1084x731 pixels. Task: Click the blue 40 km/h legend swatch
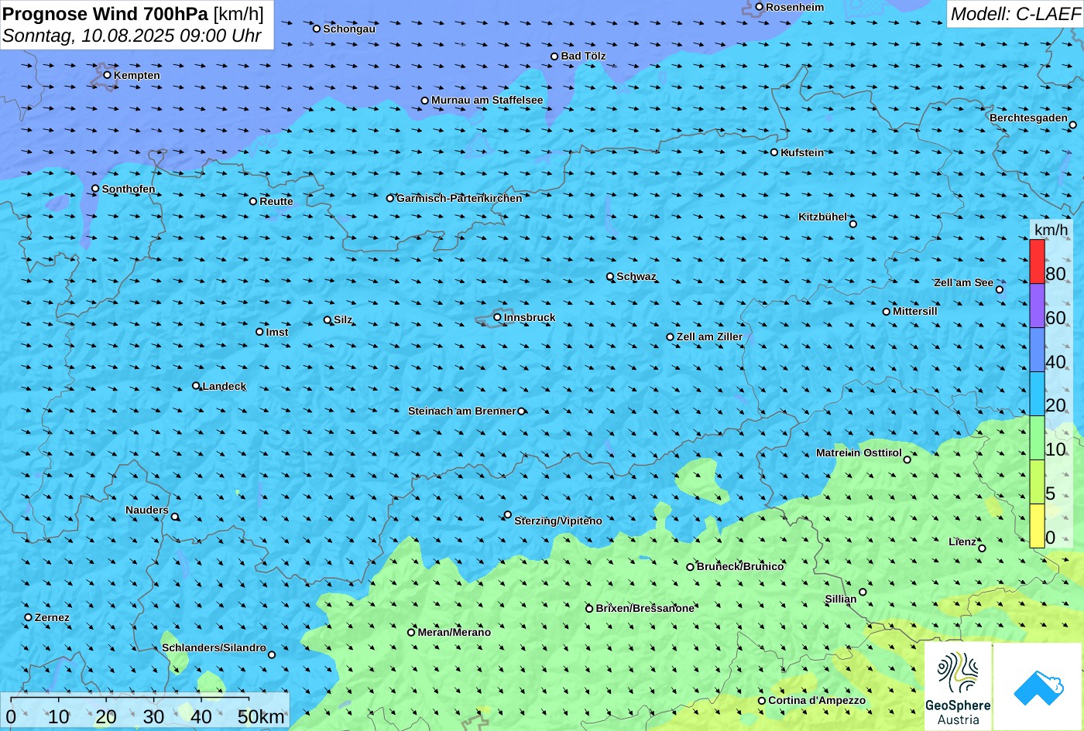coord(1037,350)
